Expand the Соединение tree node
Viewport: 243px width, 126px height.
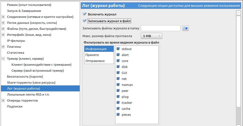point(3,17)
